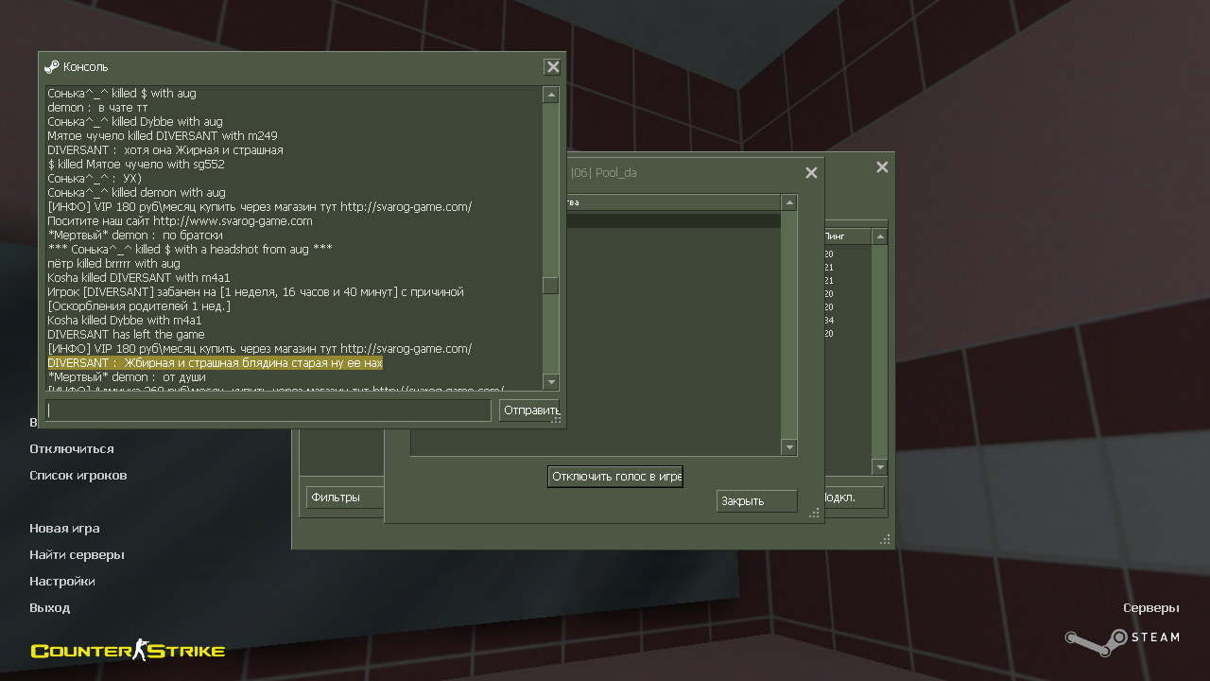Click the line 'Сонька^_^ : УХ)'
The image size is (1210, 681).
click(95, 179)
